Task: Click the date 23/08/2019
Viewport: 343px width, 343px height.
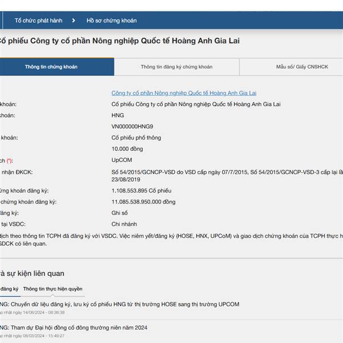Action: click(x=126, y=180)
